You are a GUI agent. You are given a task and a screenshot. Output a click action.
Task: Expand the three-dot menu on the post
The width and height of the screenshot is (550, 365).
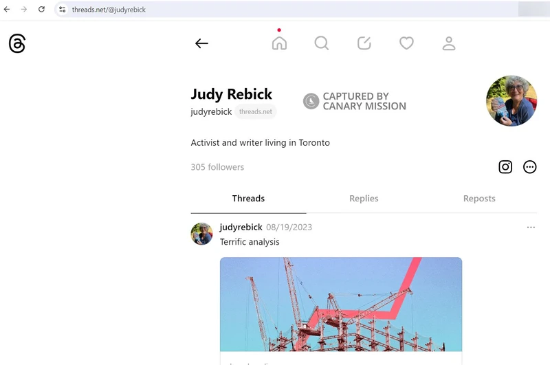tap(531, 228)
